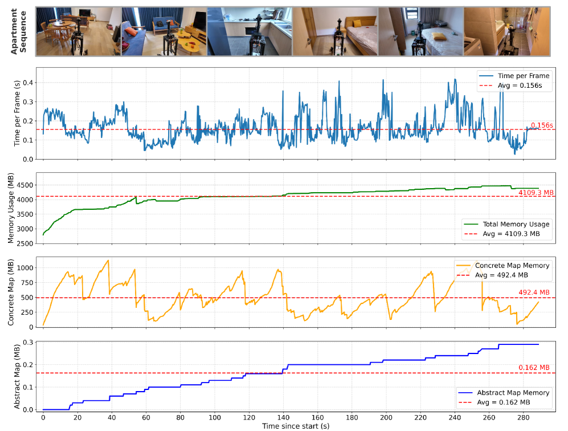Click the 'Time per Frame' legend entry

tap(522, 76)
